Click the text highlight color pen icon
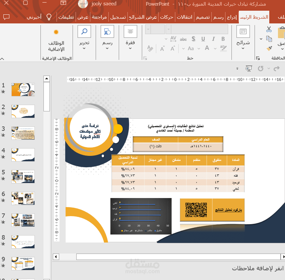The width and height of the screenshot is (285, 280). coord(223,49)
